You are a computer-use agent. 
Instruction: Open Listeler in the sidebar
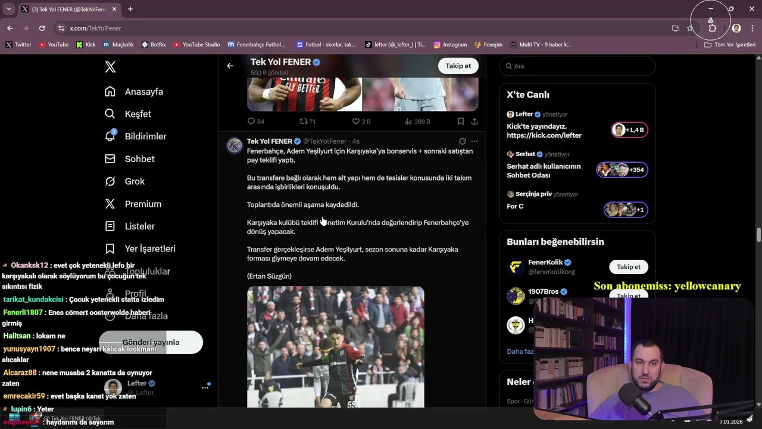pyautogui.click(x=130, y=226)
